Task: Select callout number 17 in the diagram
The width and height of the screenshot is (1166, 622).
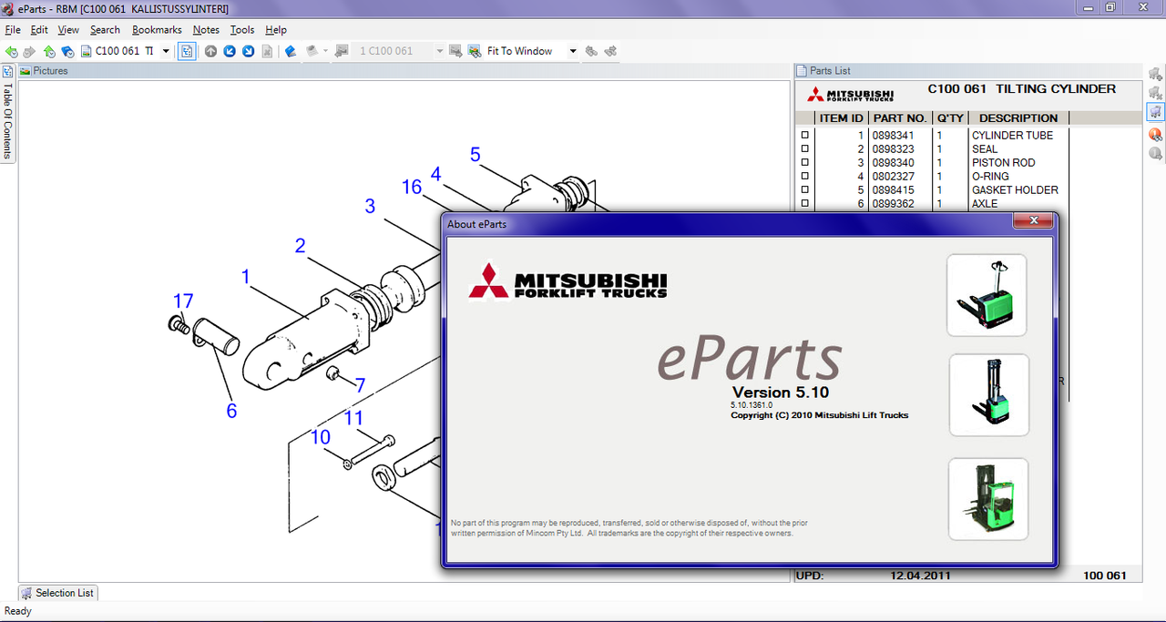Action: 183,301
